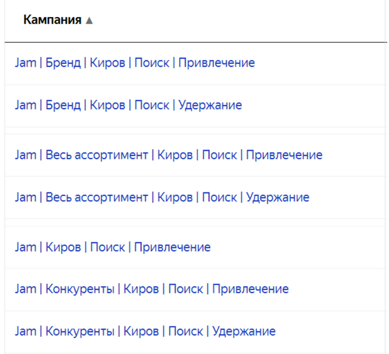Open Jam | Весь ассортимент | Киров | Поиск | Удержание
This screenshot has height=354, width=389.
coord(162,197)
